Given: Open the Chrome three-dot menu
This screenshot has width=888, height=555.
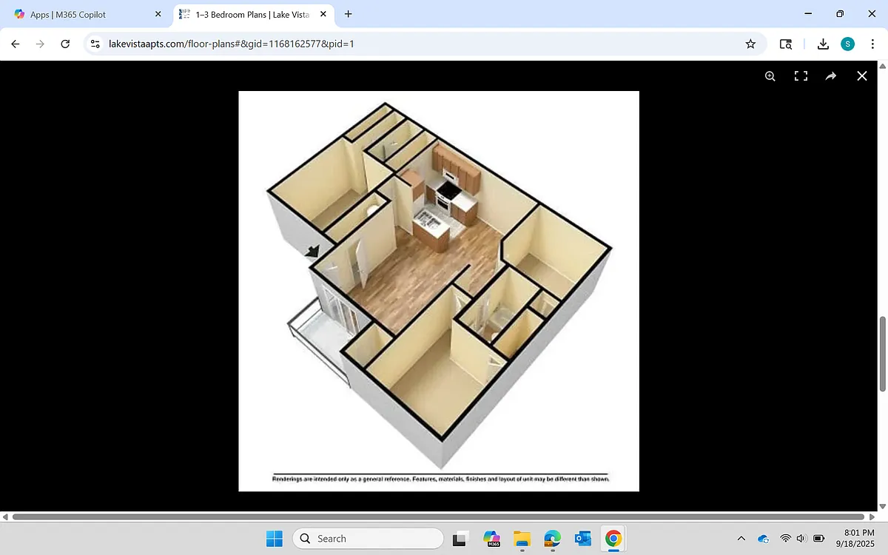Looking at the screenshot, I should pos(873,44).
